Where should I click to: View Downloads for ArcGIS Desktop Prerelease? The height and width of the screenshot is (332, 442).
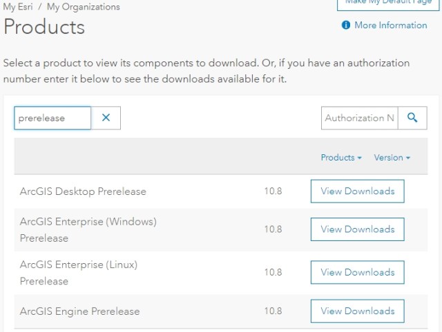coord(357,191)
